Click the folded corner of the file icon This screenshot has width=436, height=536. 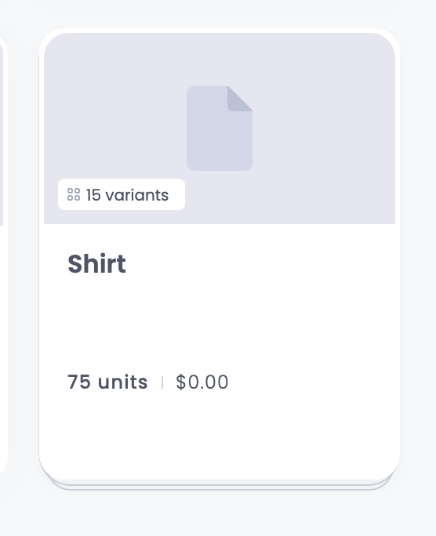240,99
